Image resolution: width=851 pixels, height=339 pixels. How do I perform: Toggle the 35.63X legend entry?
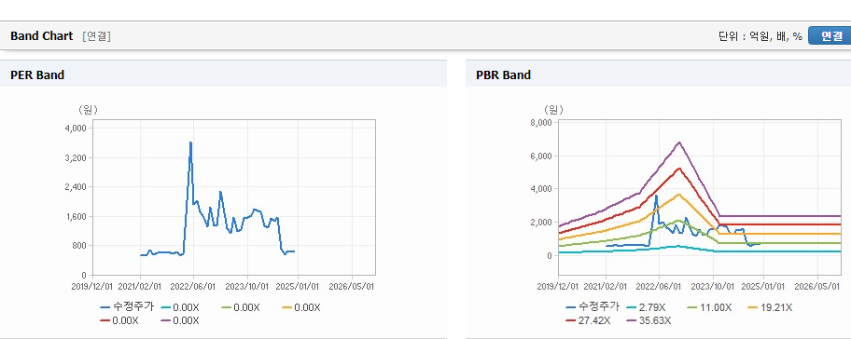(649, 320)
